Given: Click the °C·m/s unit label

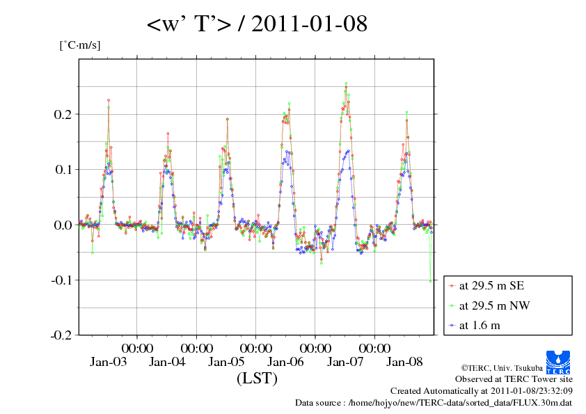Looking at the screenshot, I should pos(79,46).
